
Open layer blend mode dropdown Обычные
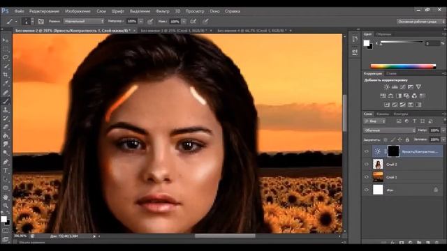390,130
